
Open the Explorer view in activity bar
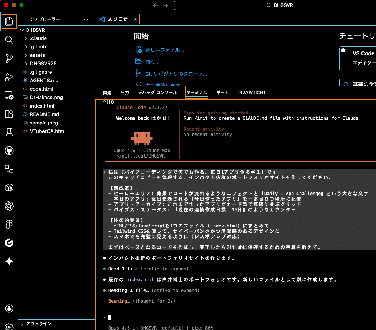[x=9, y=22]
